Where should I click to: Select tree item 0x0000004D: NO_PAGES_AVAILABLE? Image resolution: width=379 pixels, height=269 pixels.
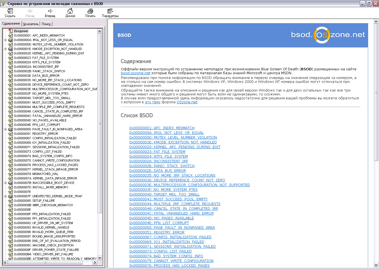click(x=40, y=120)
